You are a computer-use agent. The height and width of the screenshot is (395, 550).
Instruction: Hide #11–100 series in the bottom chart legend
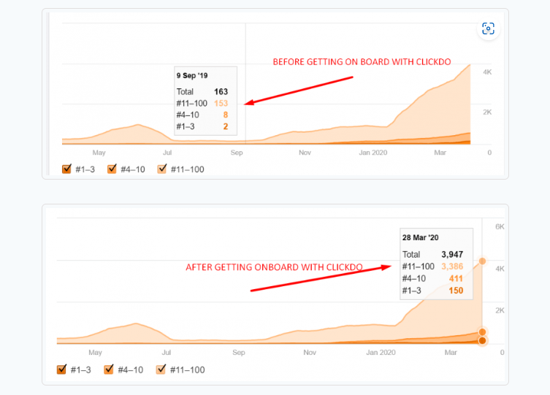pos(161,369)
